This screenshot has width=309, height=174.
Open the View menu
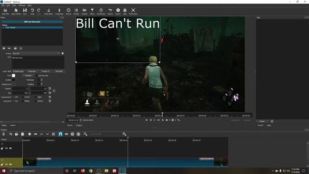coord(14,5)
